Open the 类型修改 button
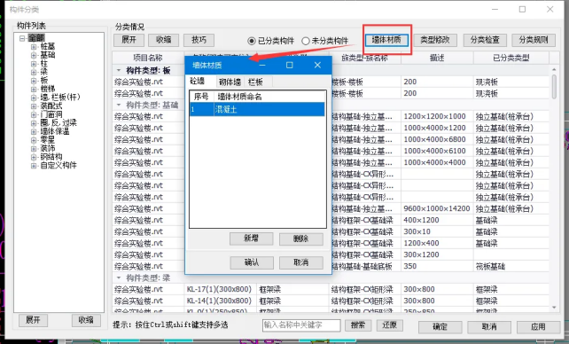 (435, 40)
